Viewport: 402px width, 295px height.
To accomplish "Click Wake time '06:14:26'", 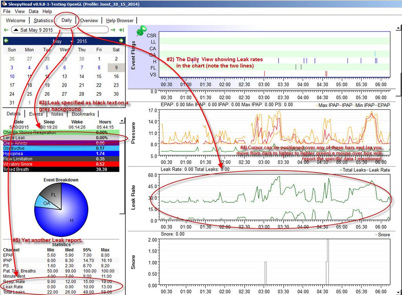I will pyautogui.click(x=77, y=127).
